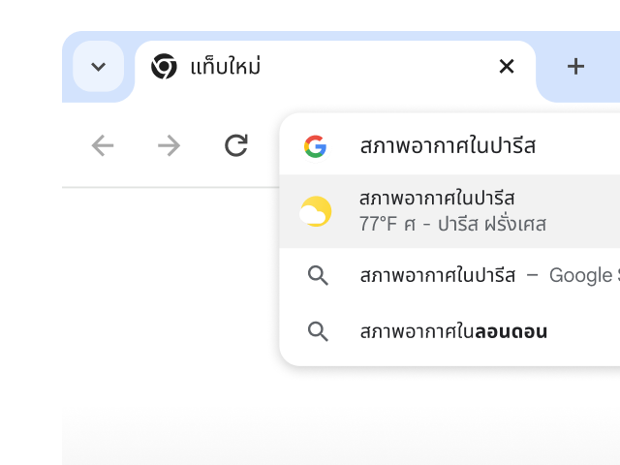Click the Google Search label in suggestion
Screen dimensions: 620x465
click(583, 275)
